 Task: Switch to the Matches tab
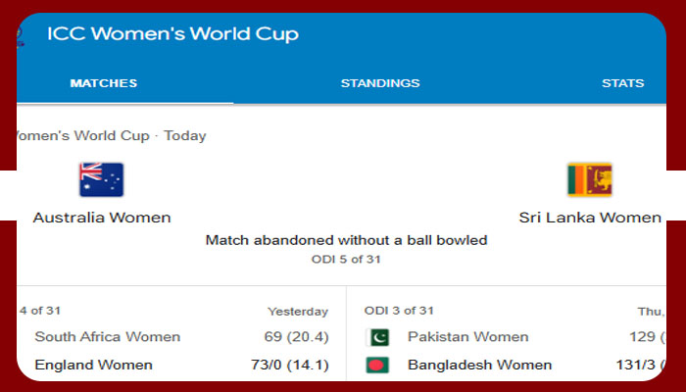click(x=103, y=83)
